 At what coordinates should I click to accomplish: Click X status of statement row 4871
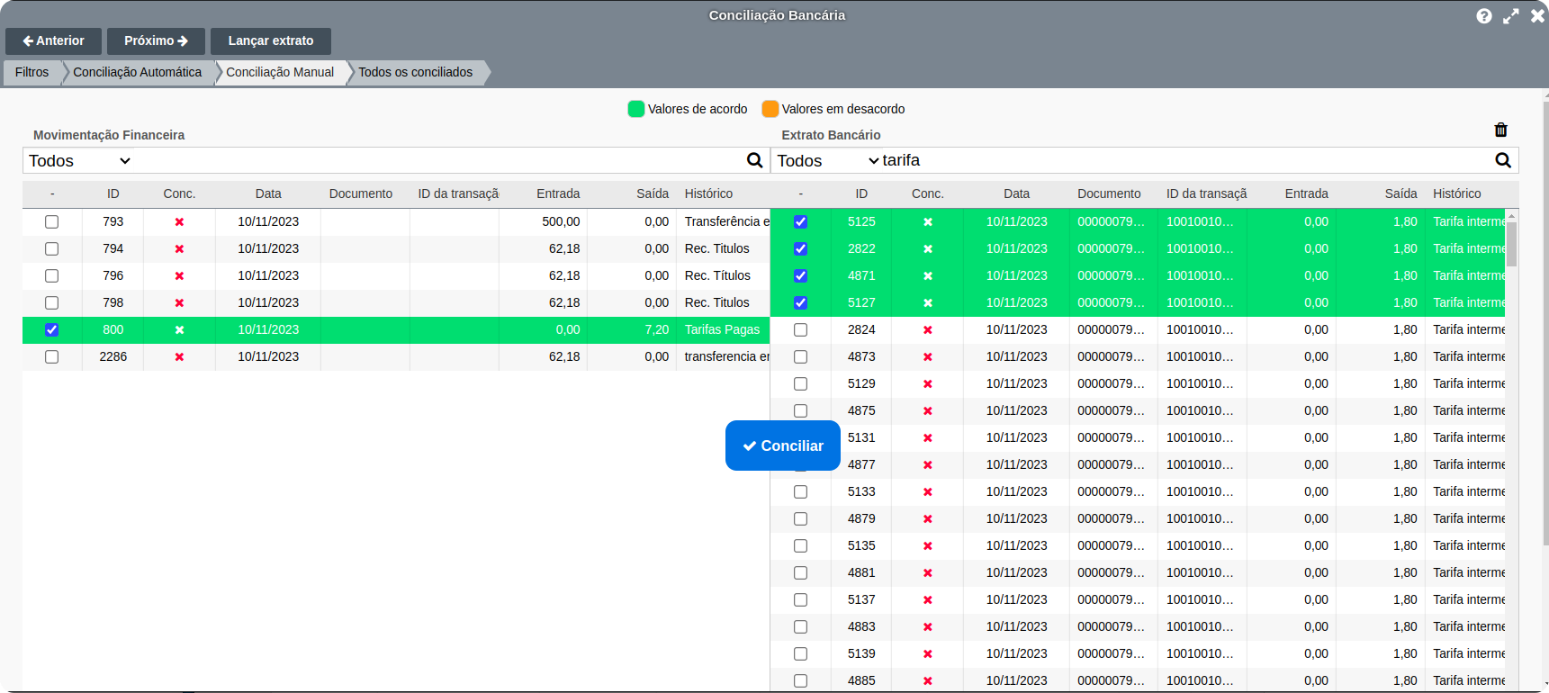pyautogui.click(x=928, y=275)
